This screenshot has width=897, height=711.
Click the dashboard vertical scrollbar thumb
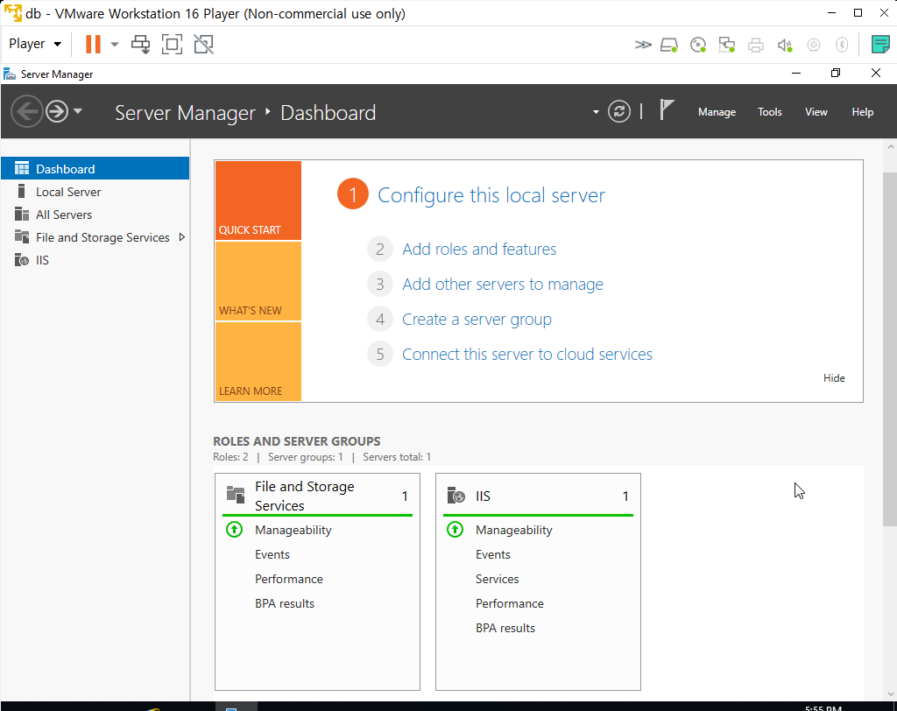pyautogui.click(x=890, y=348)
